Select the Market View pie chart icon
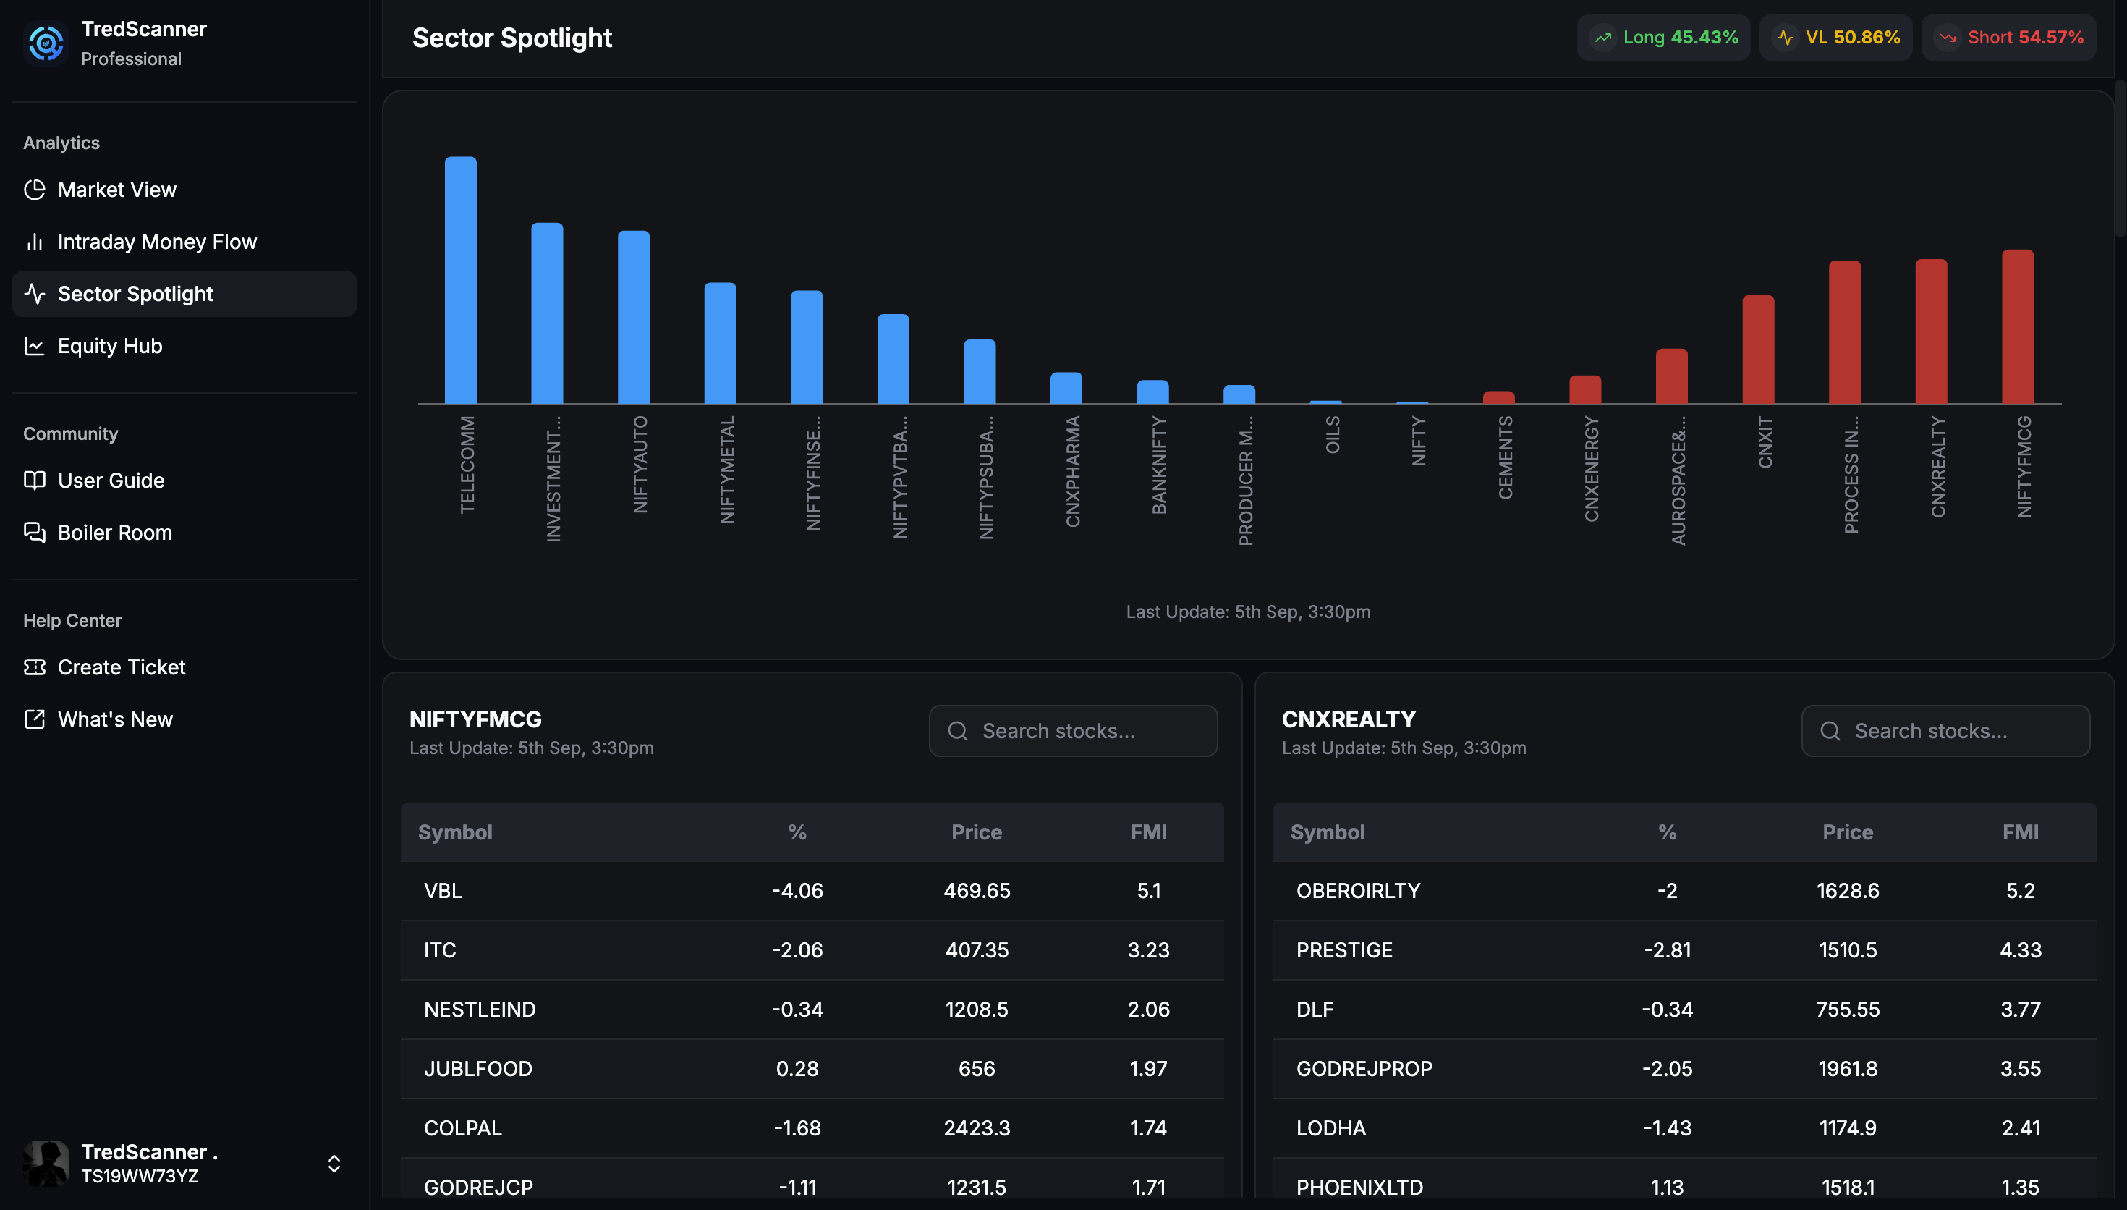2127x1210 pixels. [35, 190]
